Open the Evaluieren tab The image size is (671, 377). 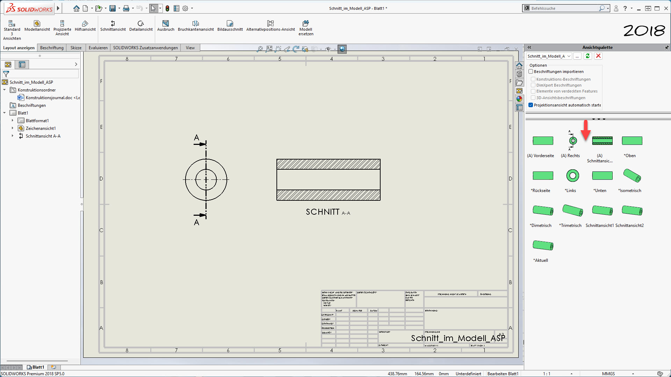pyautogui.click(x=98, y=48)
